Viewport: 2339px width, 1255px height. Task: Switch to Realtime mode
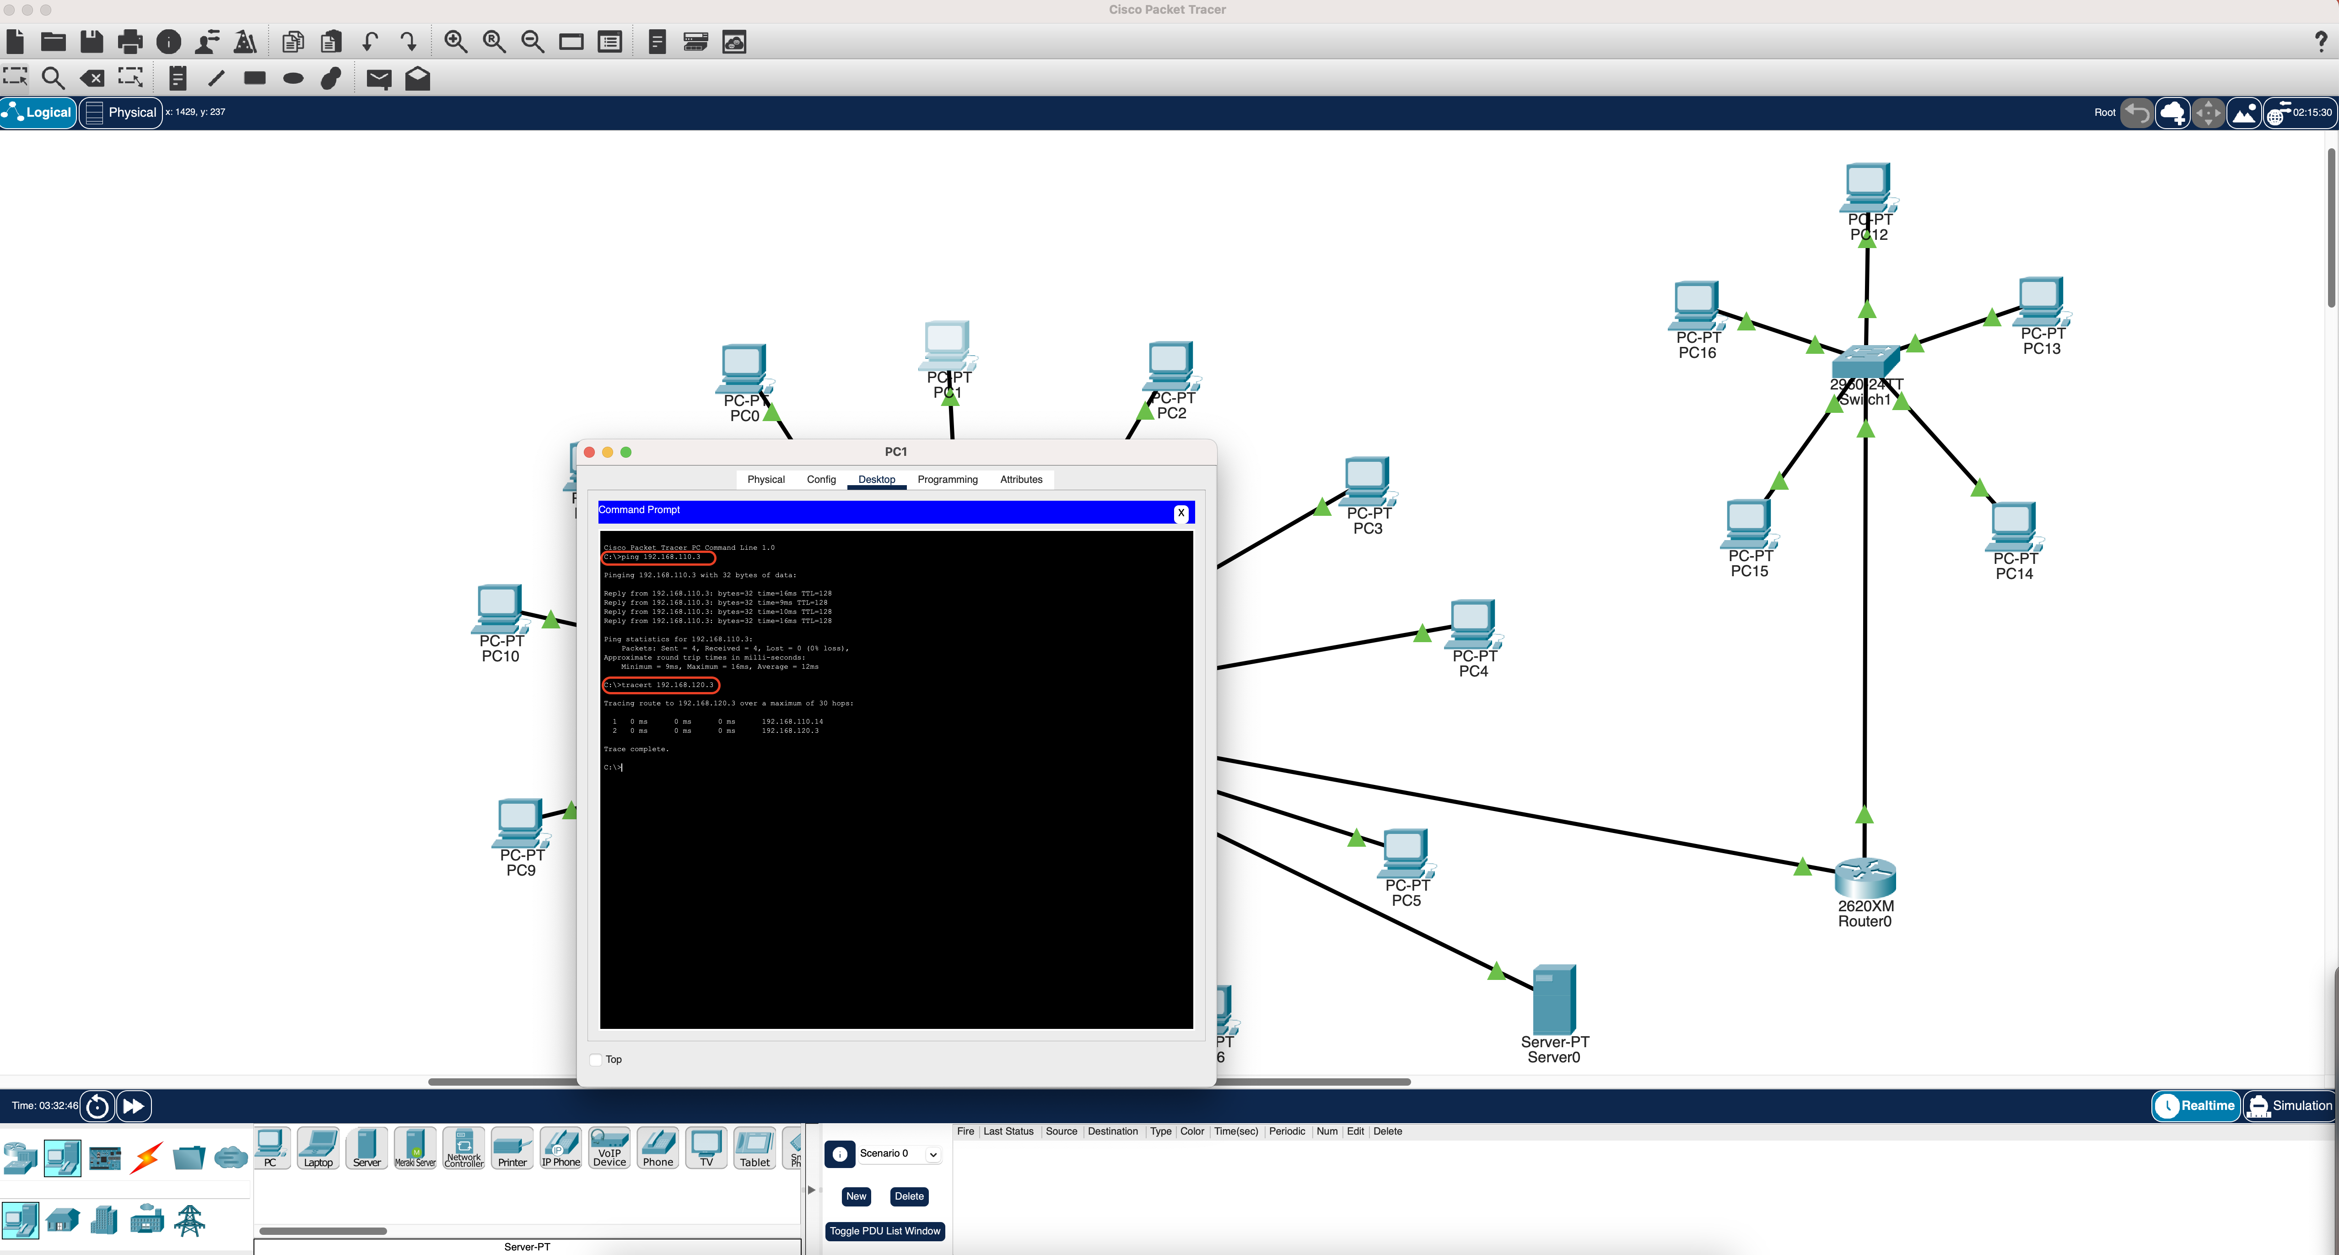[x=2195, y=1105]
